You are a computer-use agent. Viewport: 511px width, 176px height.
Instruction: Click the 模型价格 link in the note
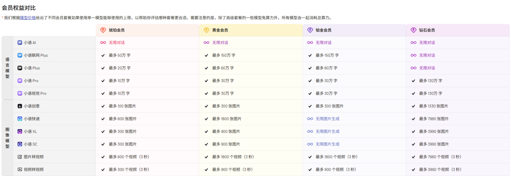pyautogui.click(x=28, y=18)
